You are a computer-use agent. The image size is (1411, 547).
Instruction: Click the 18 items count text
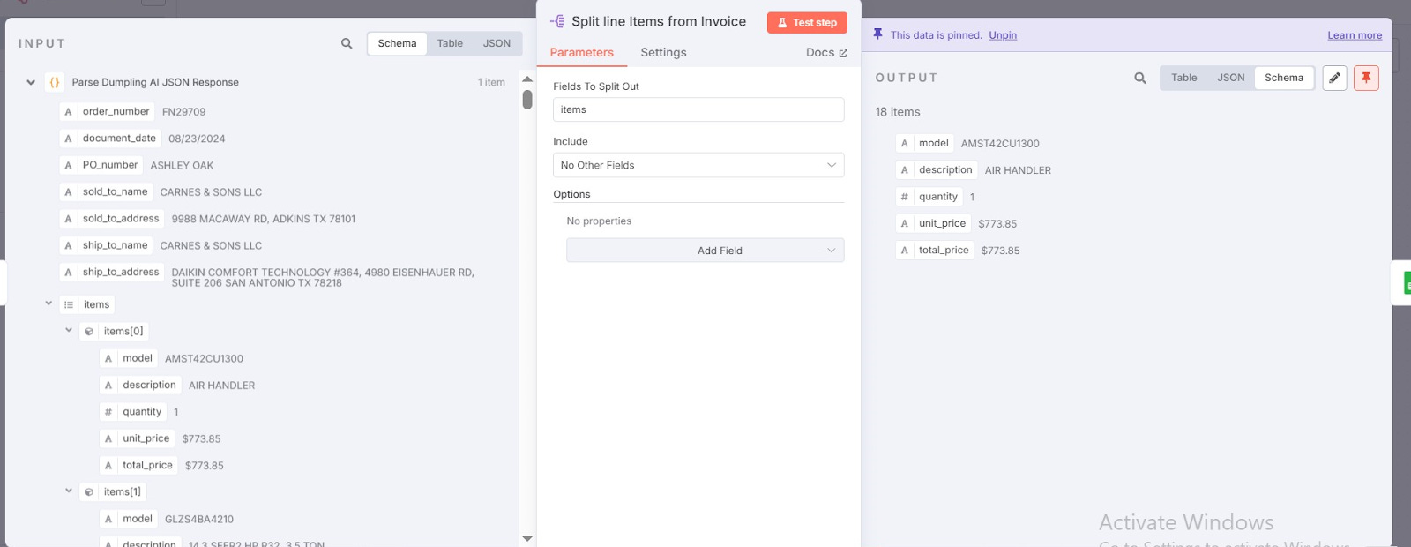point(898,112)
